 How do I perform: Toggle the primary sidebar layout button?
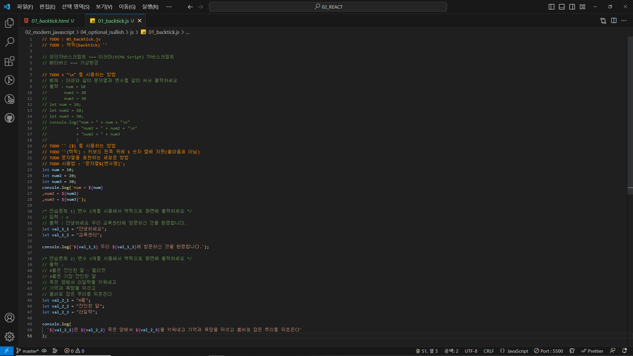[551, 7]
